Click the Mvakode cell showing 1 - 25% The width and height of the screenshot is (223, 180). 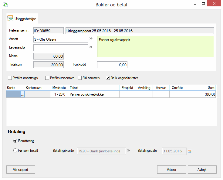click(59, 95)
